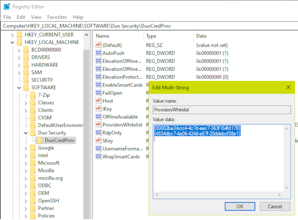The height and width of the screenshot is (220, 298).
Task: Click the ProvidersWhitelist value icon
Action: [98, 125]
